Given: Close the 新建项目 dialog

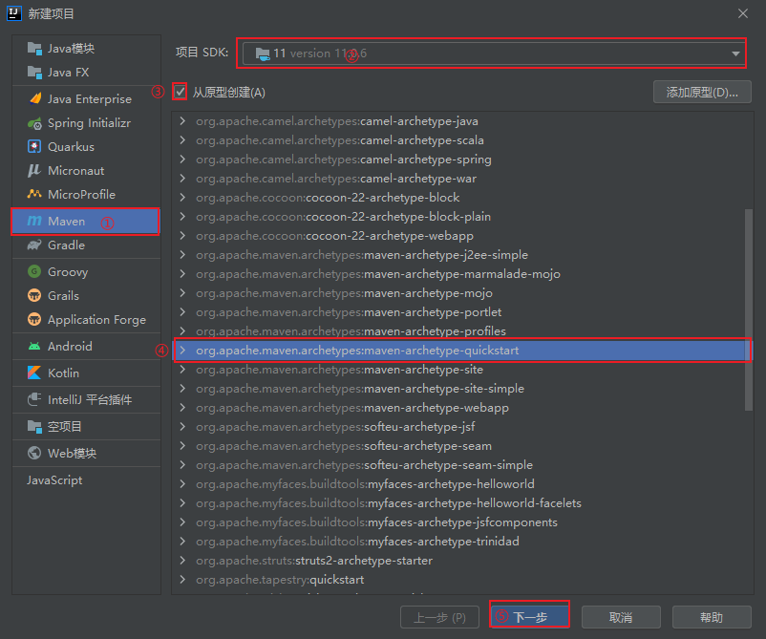Looking at the screenshot, I should 742,13.
